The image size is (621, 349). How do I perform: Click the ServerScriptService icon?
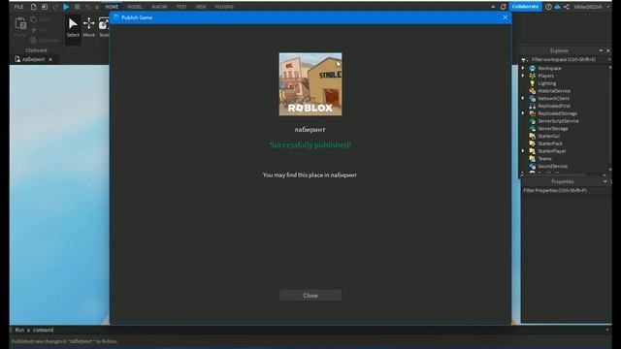[533, 120]
